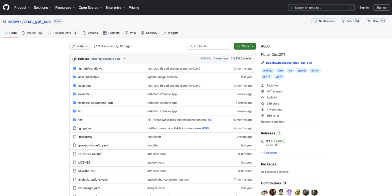
Task: Click the Readme icon in About section
Action: (263, 85)
